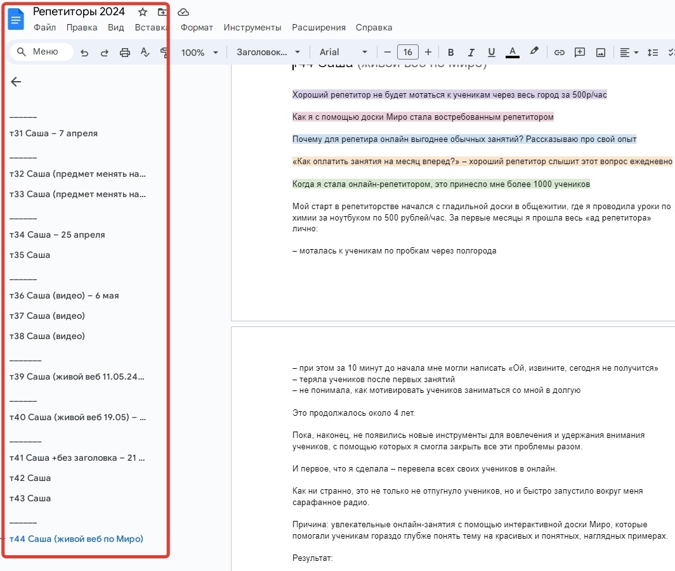The width and height of the screenshot is (675, 571).
Task: Star the document Репетиторы 2024
Action: 143,12
